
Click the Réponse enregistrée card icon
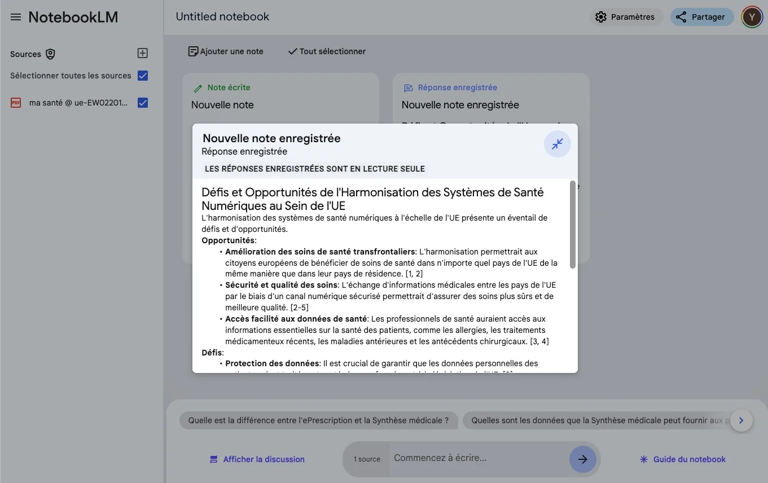pos(409,88)
